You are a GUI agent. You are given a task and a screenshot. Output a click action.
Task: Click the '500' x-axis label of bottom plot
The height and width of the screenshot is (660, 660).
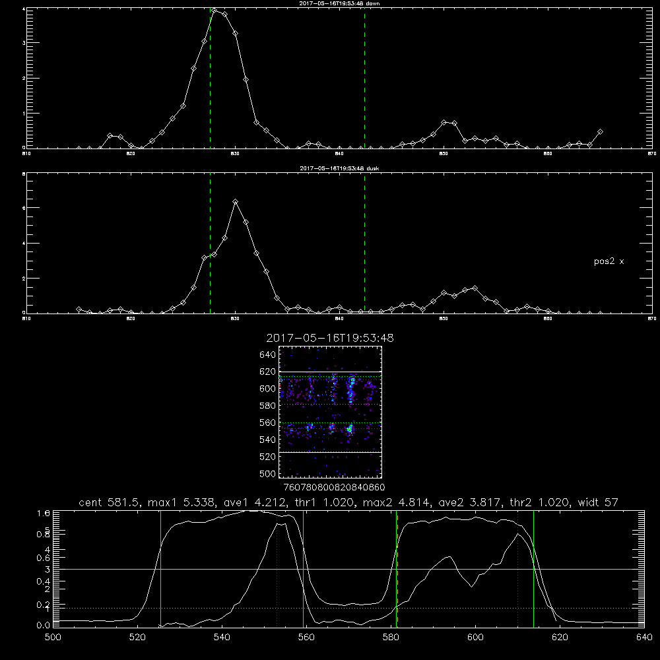(53, 638)
